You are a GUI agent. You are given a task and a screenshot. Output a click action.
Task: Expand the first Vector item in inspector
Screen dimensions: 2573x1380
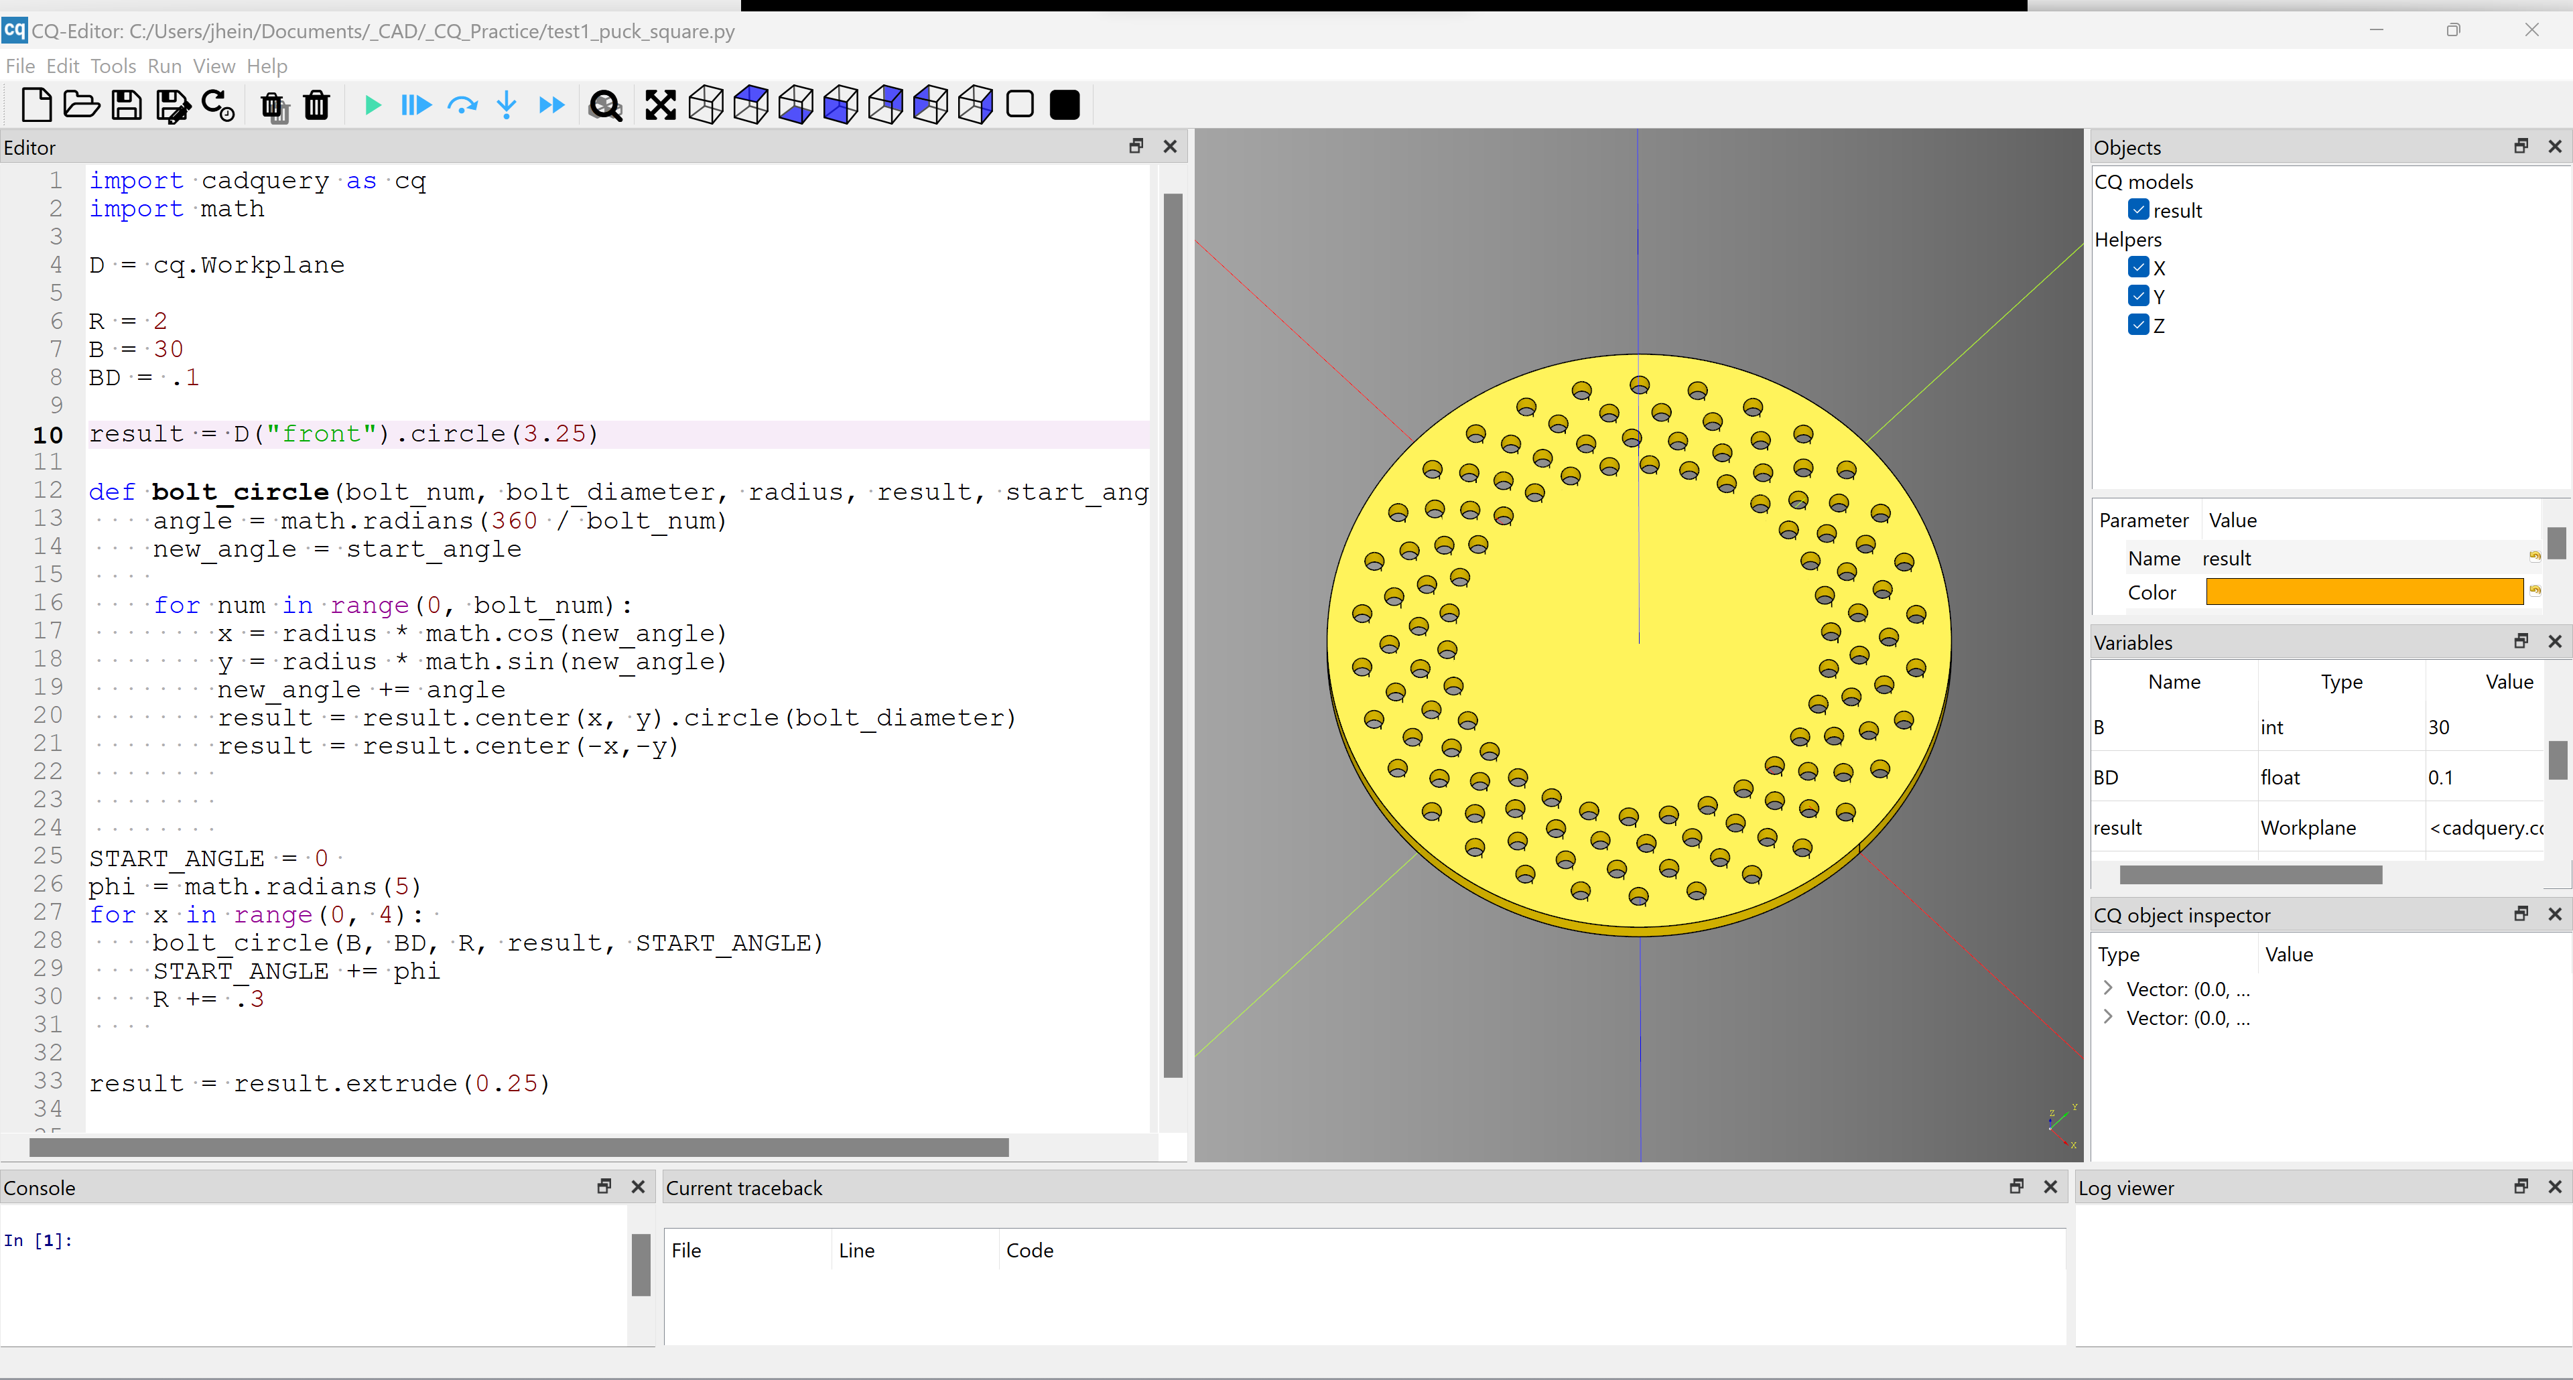2109,989
